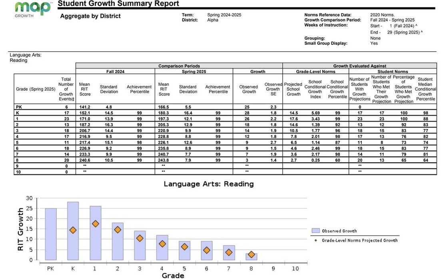Screen dimensions: 445x280
Task: Click 'School Conditional Growth Index' column header
Action: click(315, 89)
